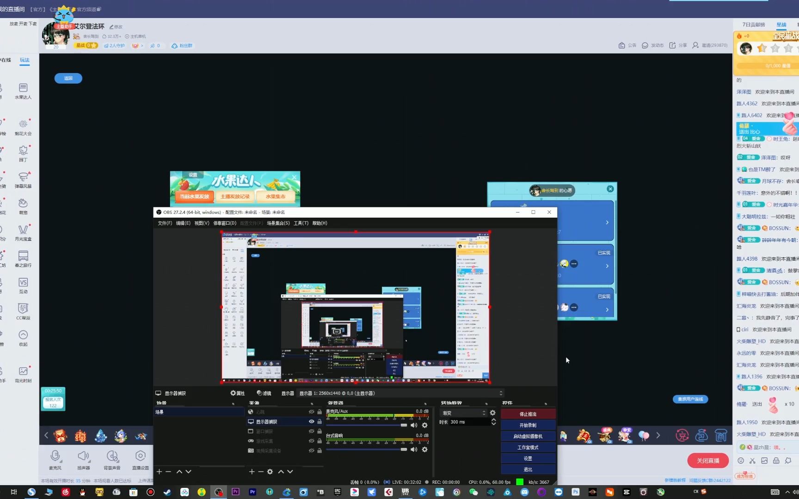Open the 当前水果发放 tab in 水果达人 popup
Viewport: 799px width, 499px height.
(x=194, y=197)
